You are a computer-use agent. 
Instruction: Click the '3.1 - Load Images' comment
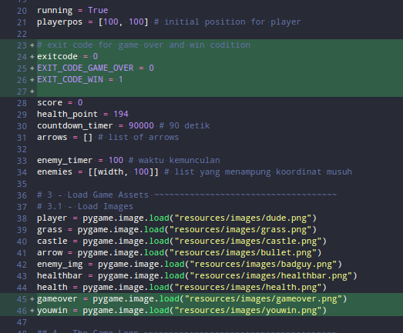(90, 207)
